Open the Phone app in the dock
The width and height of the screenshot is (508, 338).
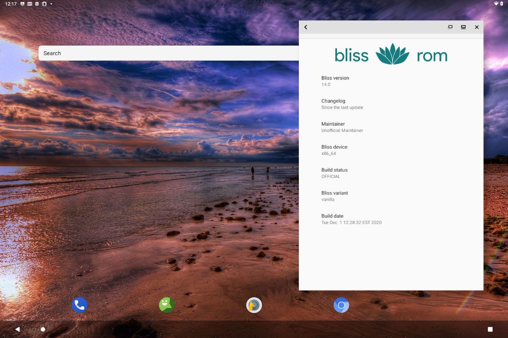(80, 305)
